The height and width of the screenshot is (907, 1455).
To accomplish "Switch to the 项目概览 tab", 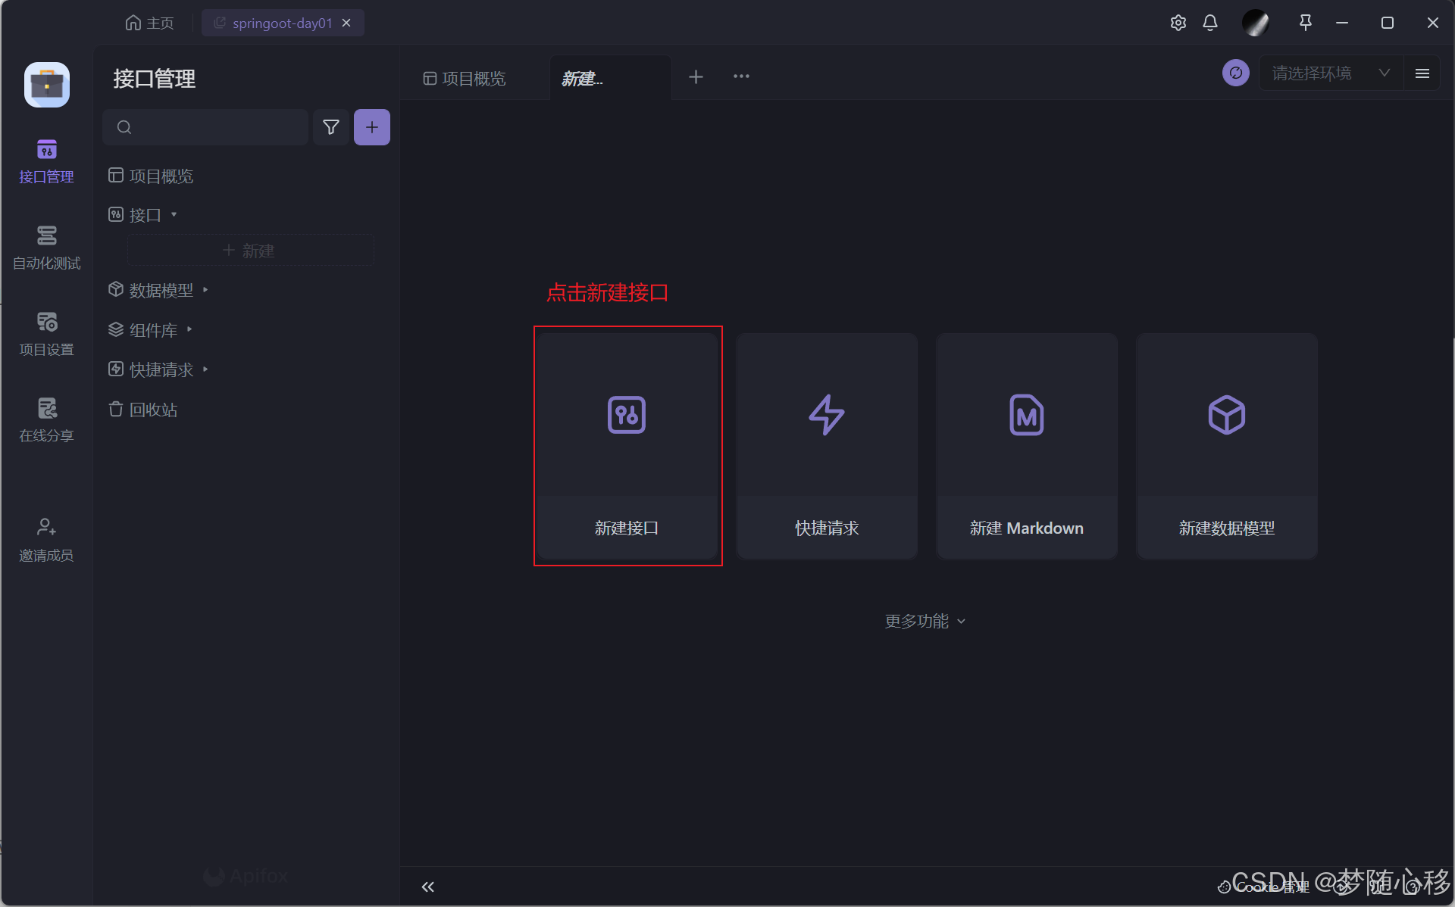I will pos(465,78).
